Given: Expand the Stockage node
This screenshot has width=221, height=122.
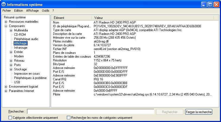Looking at the screenshot, I should [11, 69].
